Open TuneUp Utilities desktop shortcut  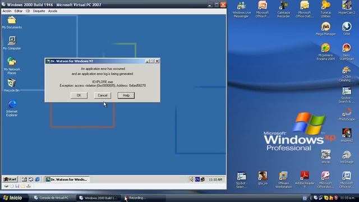click(x=325, y=10)
